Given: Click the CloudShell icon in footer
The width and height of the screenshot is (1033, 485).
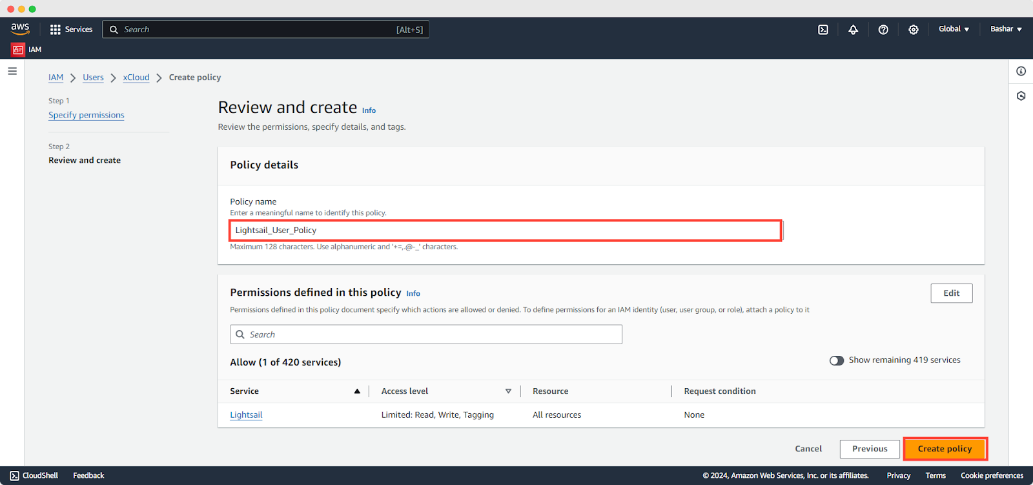Looking at the screenshot, I should 14,476.
